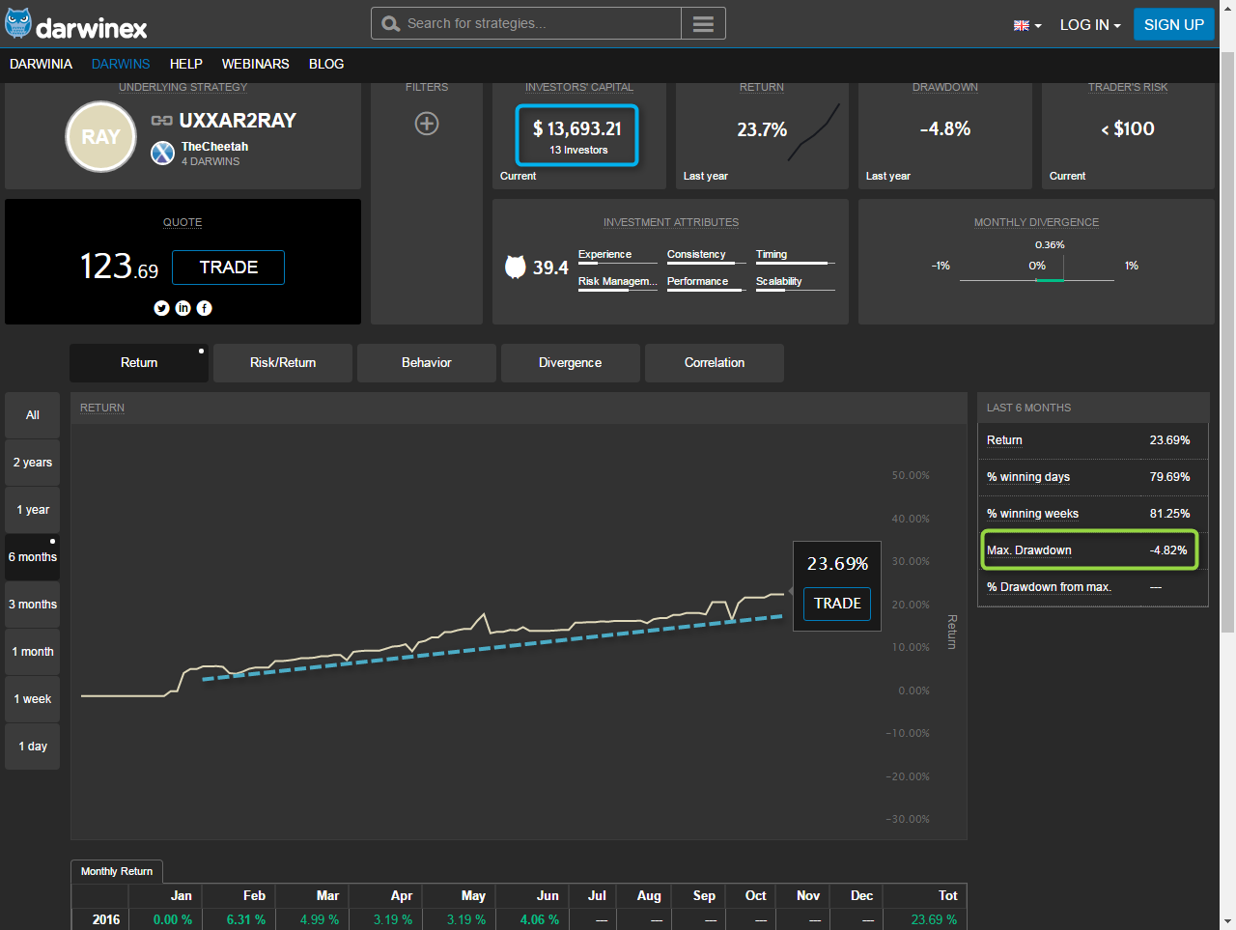Add a filter with plus icon
This screenshot has height=930, width=1236.
(426, 124)
